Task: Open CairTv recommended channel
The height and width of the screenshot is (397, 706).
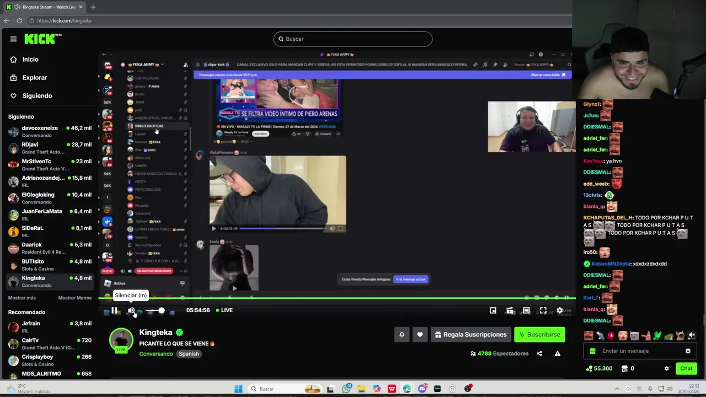Action: (50, 344)
